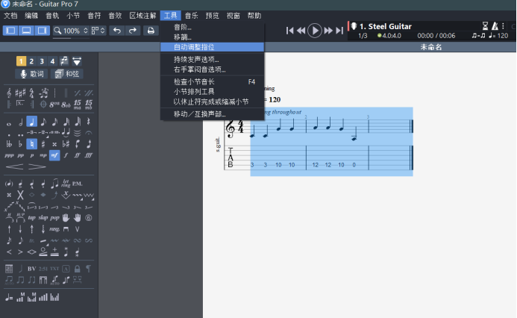Viewport: 517px width, 318px height.
Task: Click the 和弦 chord button
Action: coord(67,74)
